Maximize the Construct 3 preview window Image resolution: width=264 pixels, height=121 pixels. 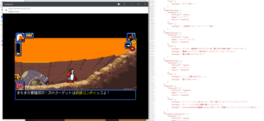tap(138, 4)
